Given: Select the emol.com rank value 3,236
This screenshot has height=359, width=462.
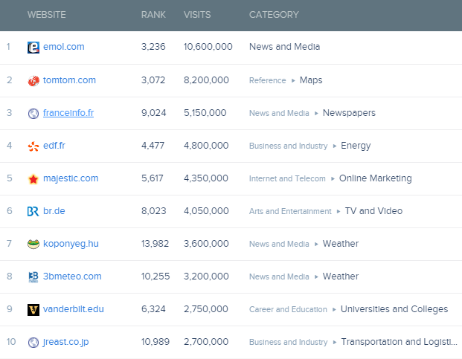Looking at the screenshot, I should pyautogui.click(x=153, y=47).
